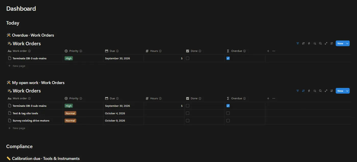Open the High priority tag in the Overdue table
357x162 pixels.
[69, 58]
